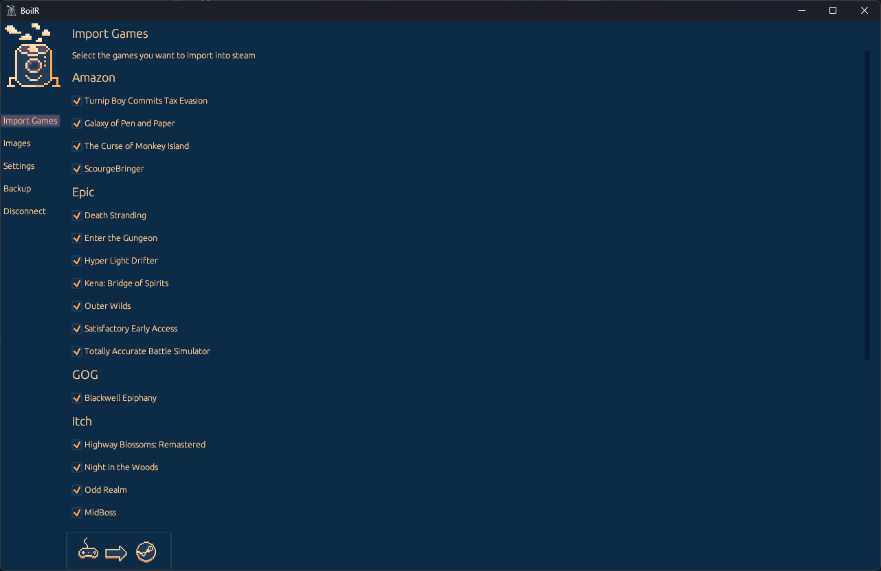Uncheck Hyper Light Drifter
Viewport: 881px width, 571px height.
tap(76, 260)
